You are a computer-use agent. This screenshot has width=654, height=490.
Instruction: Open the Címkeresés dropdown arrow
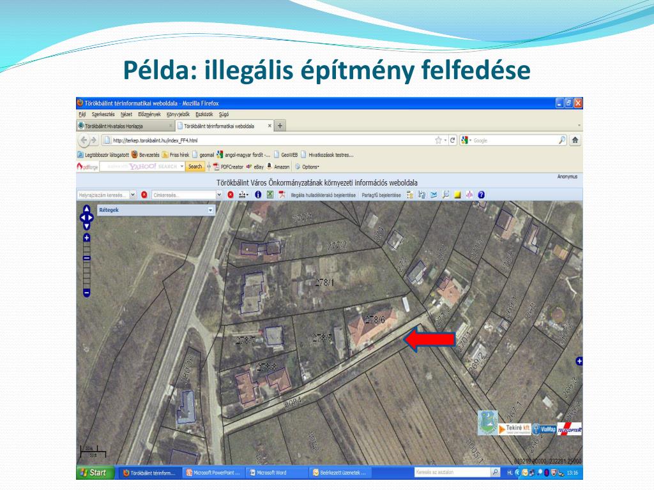pos(219,195)
